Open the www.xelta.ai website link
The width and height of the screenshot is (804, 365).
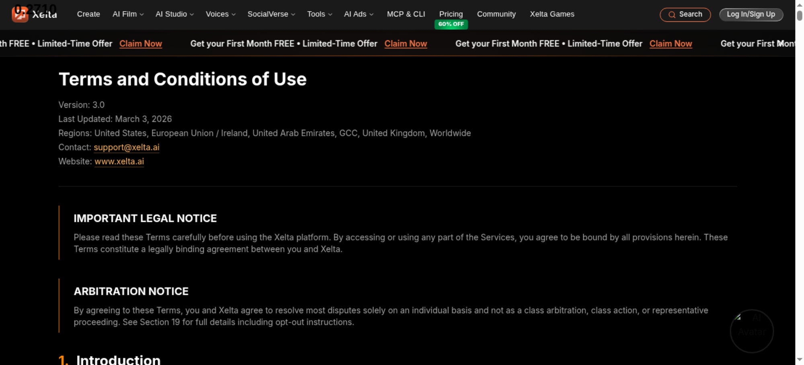(119, 161)
